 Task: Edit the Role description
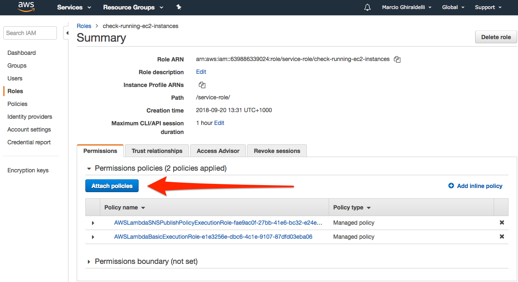click(201, 72)
